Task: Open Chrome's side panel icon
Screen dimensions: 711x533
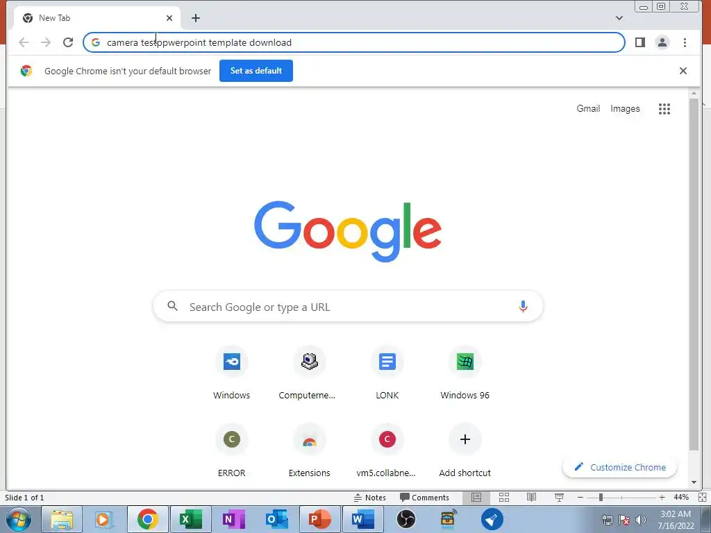Action: pos(639,42)
